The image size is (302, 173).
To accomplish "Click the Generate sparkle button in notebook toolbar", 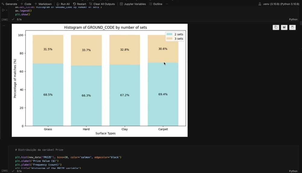I will [9, 4].
